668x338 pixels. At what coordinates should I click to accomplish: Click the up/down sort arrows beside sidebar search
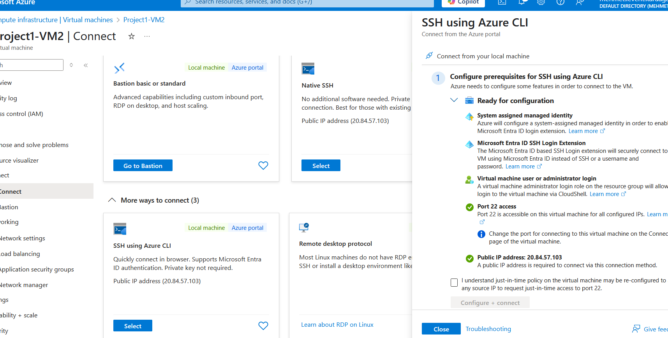click(71, 65)
